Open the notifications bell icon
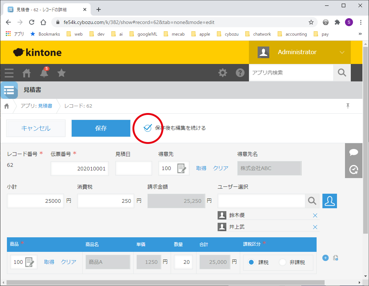 tap(44, 73)
